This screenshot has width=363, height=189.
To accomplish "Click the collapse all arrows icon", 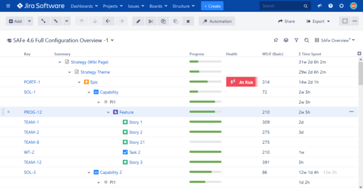I will tap(56, 21).
